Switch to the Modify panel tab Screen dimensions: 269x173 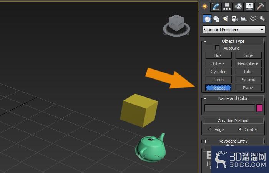click(216, 7)
